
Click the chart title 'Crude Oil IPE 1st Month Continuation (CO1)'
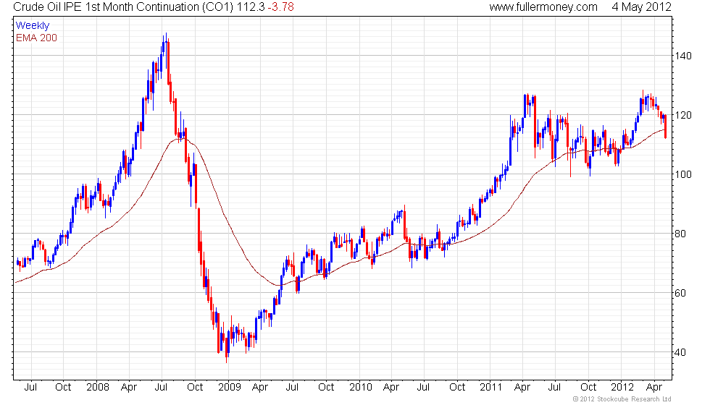click(123, 7)
